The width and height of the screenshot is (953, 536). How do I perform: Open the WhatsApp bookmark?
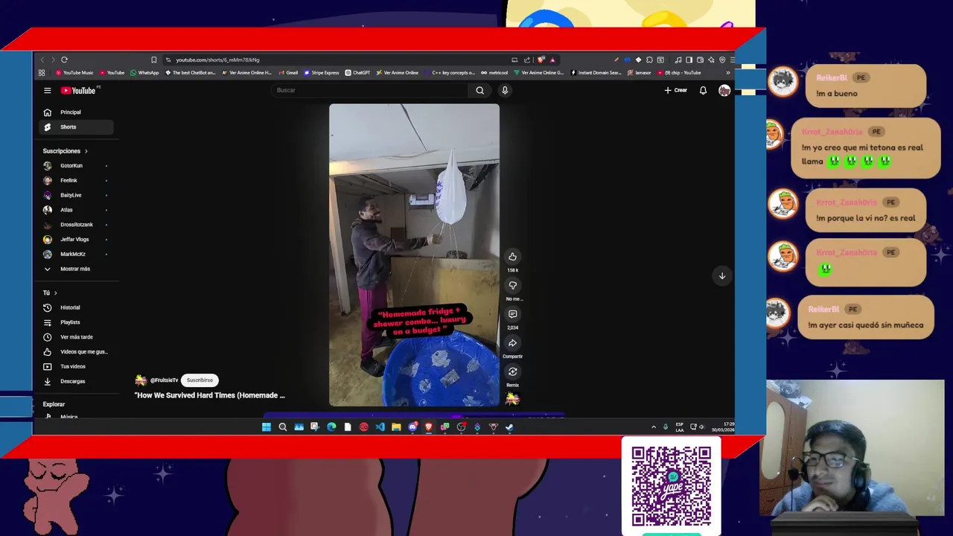pyautogui.click(x=144, y=73)
